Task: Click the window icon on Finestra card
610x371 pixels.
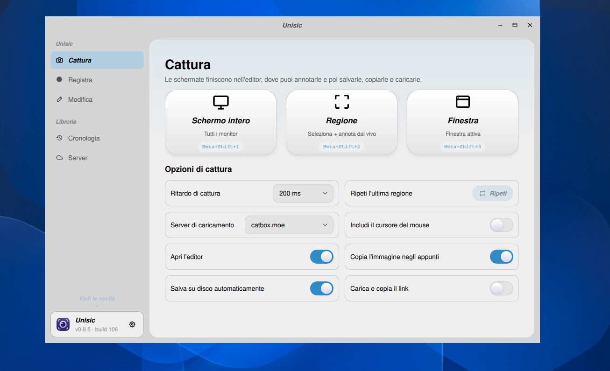Action: click(x=463, y=102)
